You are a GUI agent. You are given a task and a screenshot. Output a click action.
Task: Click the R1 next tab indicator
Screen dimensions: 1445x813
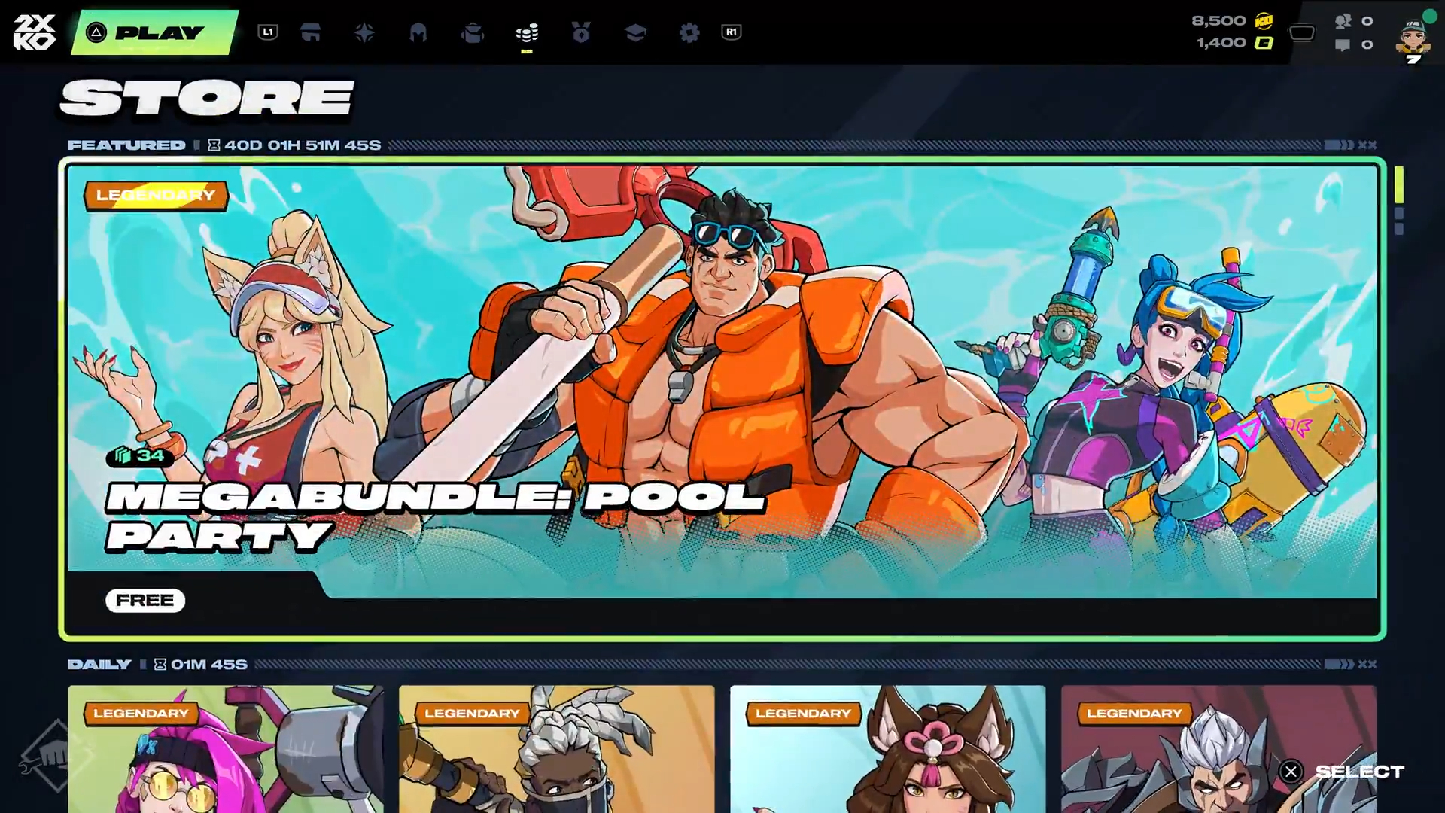coord(732,32)
